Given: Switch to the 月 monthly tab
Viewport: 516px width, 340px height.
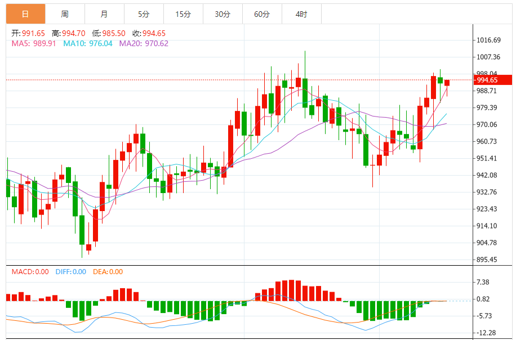Looking at the screenshot, I should point(104,14).
